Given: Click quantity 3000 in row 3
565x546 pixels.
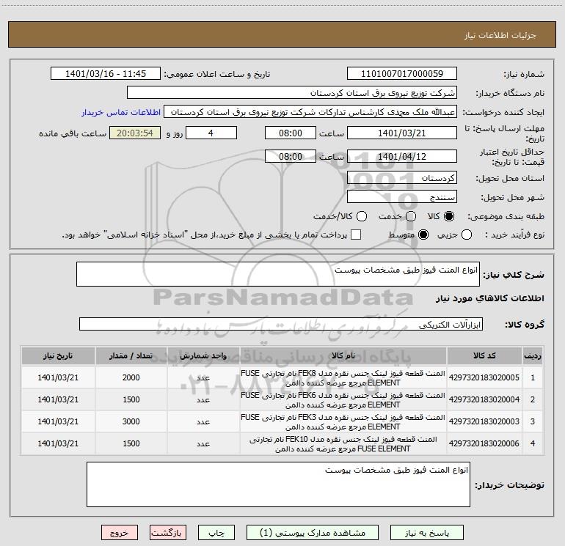Looking at the screenshot, I should (x=131, y=421).
